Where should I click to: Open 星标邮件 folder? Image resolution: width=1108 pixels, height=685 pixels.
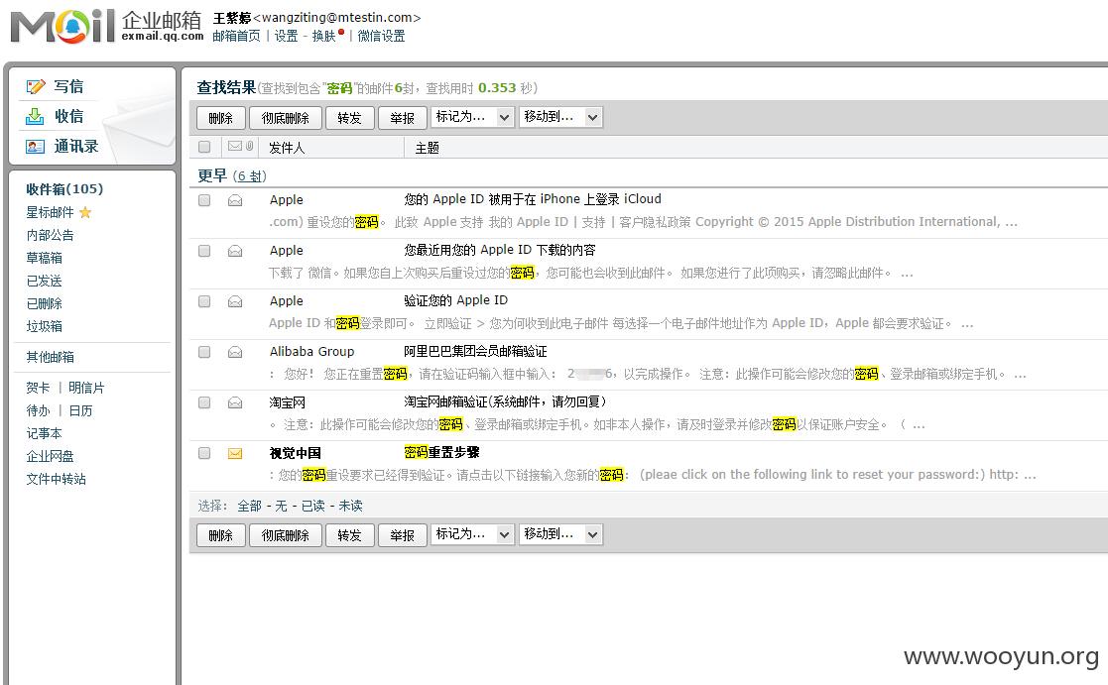click(50, 212)
